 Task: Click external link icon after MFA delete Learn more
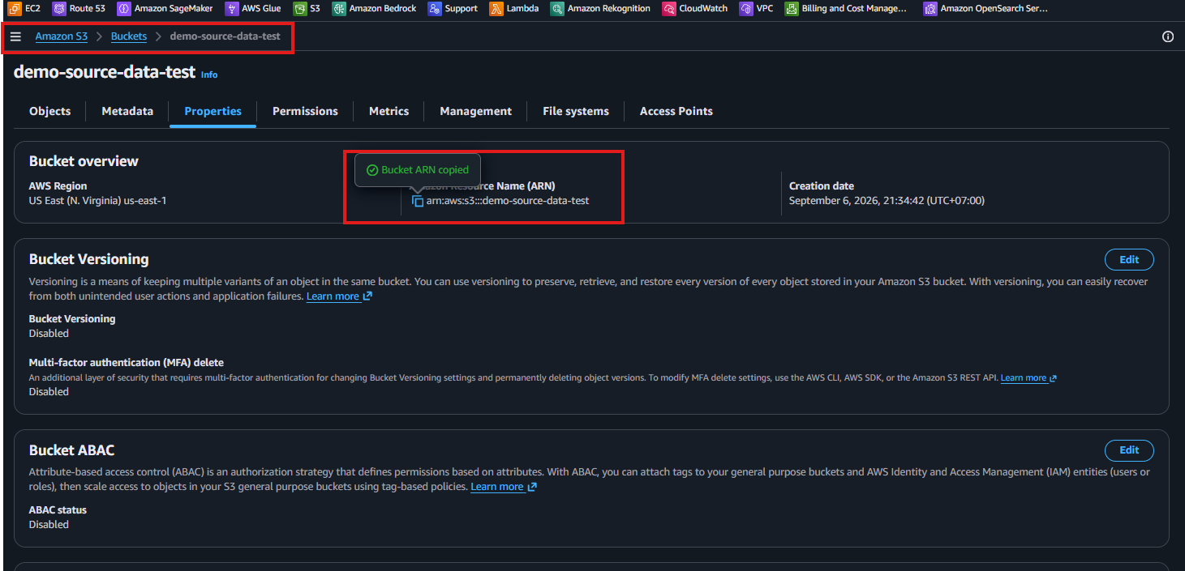[x=1053, y=378]
